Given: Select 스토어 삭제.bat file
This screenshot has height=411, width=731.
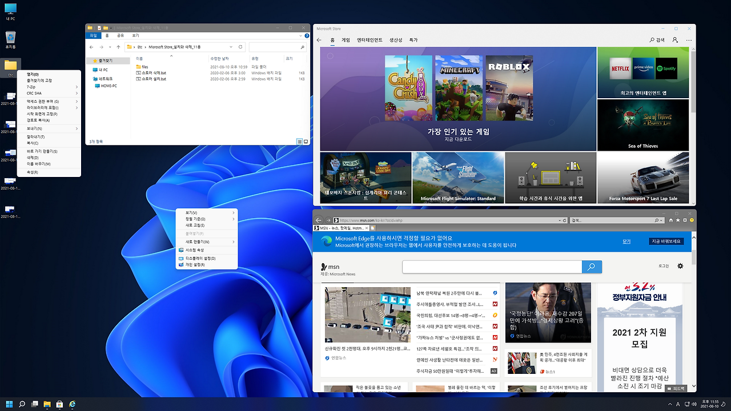Looking at the screenshot, I should pos(151,73).
